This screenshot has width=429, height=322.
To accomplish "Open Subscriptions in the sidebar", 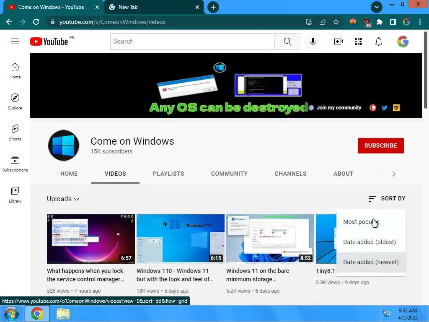I will [15, 164].
